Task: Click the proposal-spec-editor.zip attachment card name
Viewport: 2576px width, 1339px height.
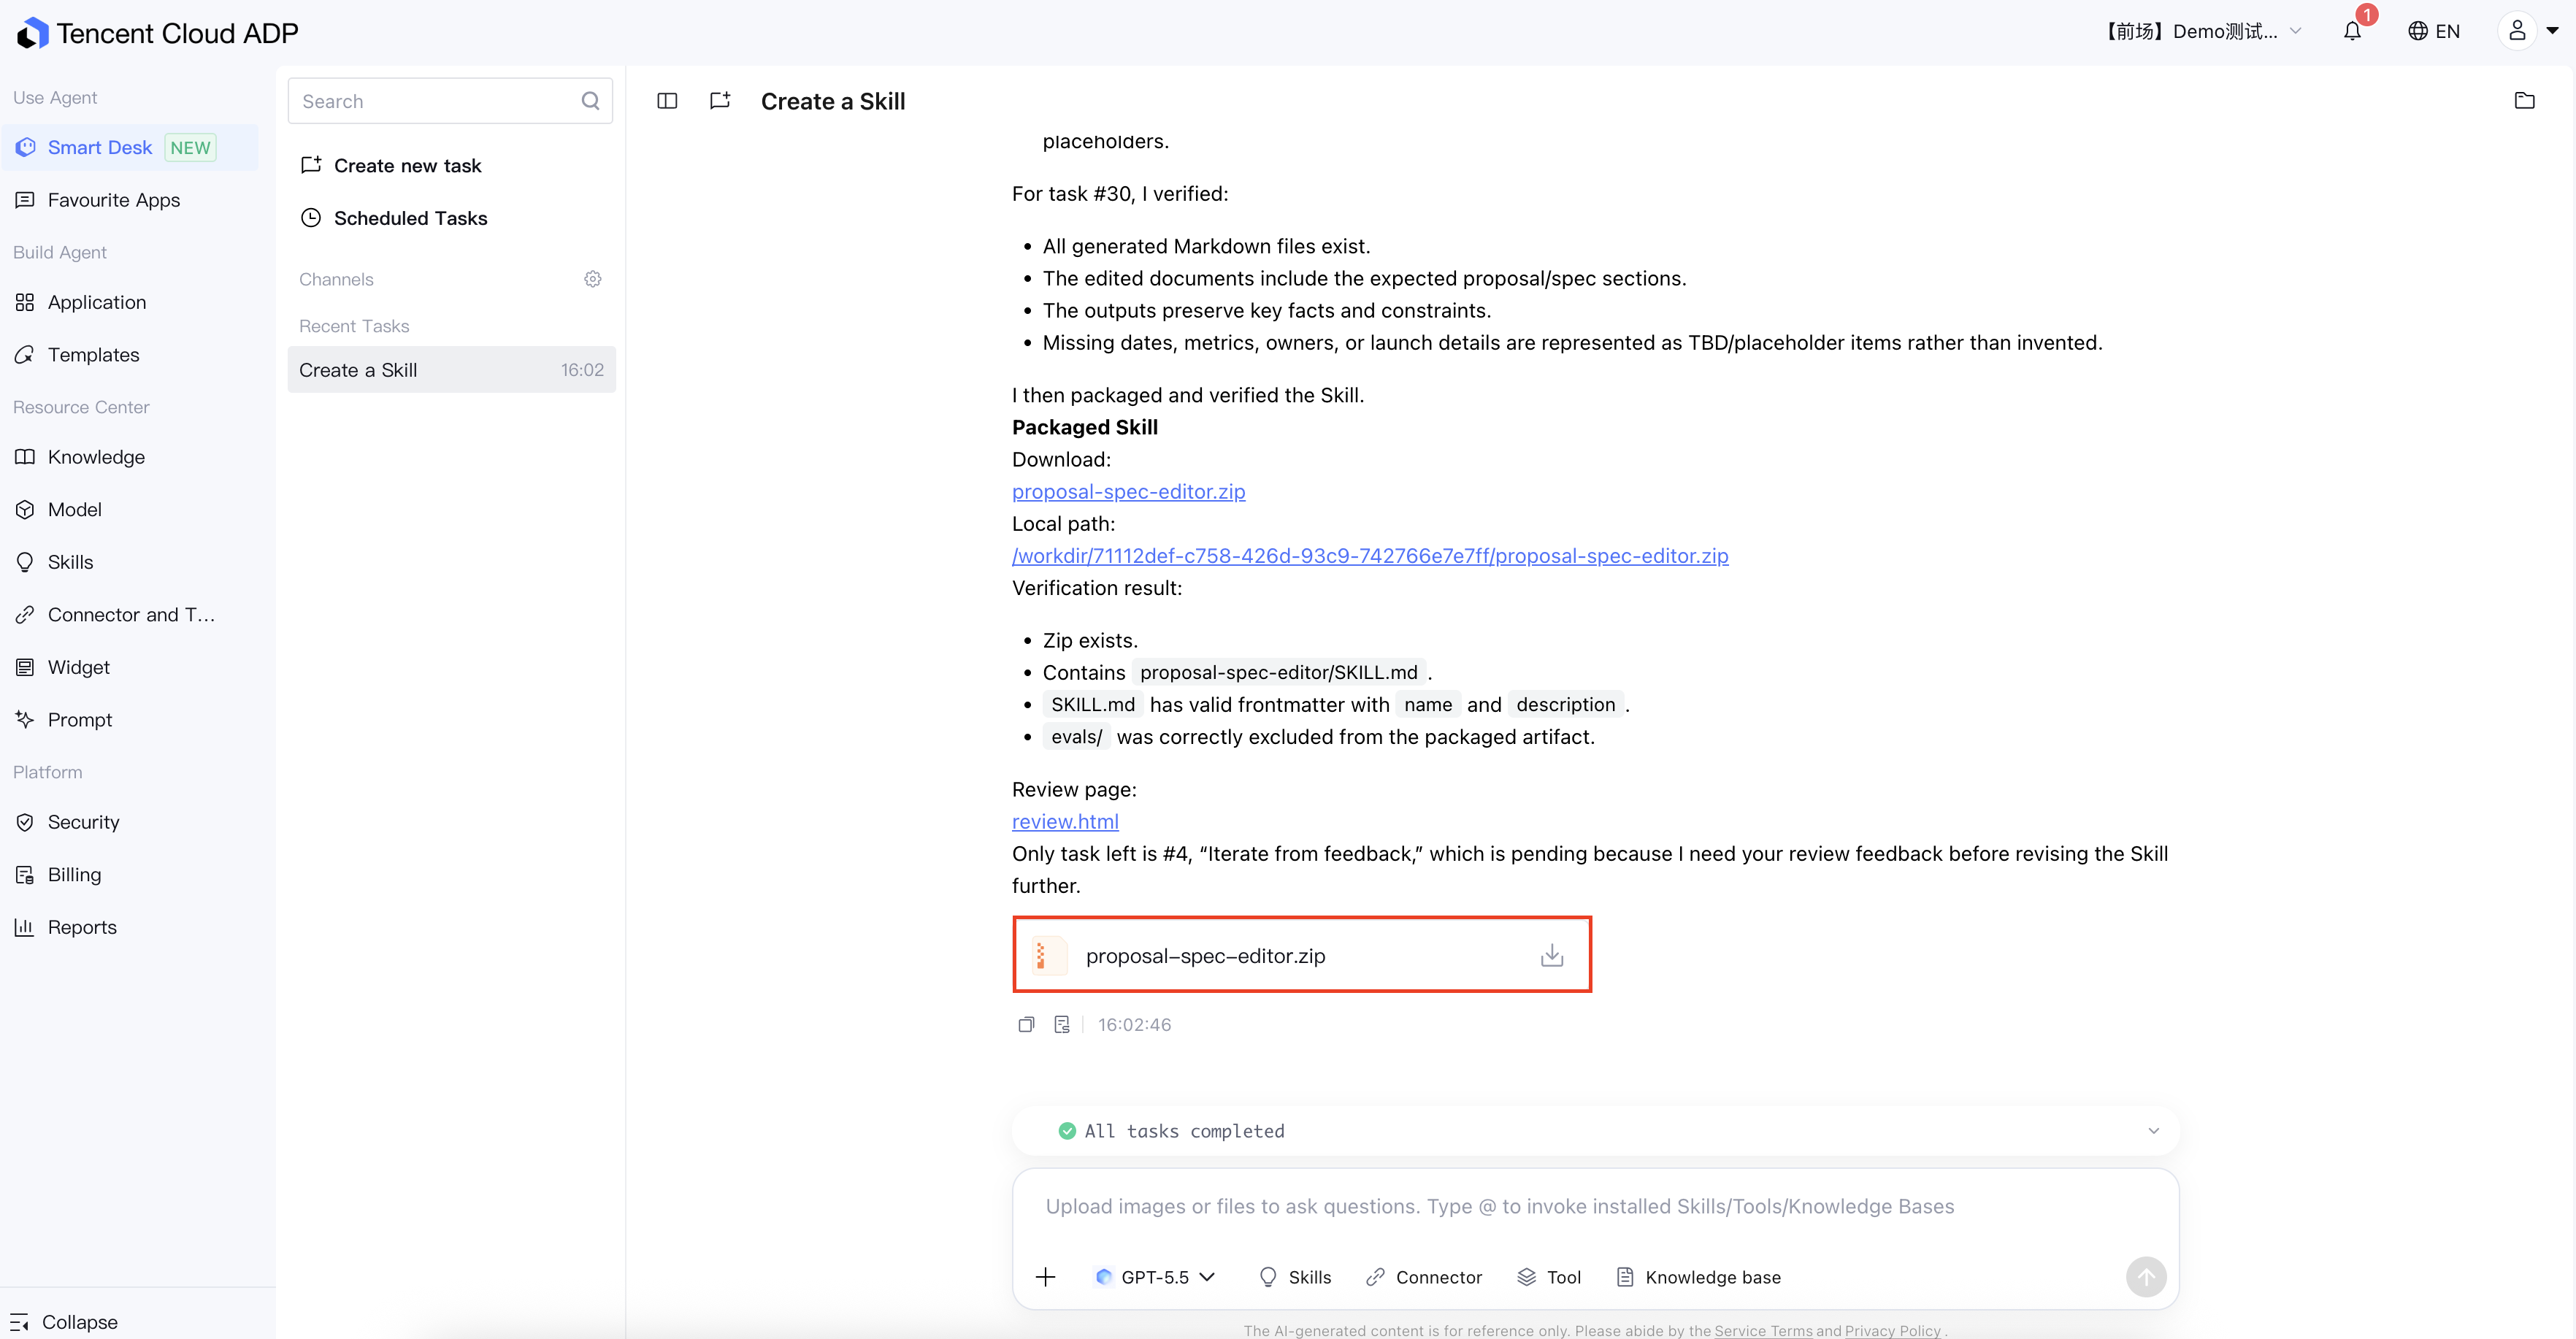Action: point(1205,956)
